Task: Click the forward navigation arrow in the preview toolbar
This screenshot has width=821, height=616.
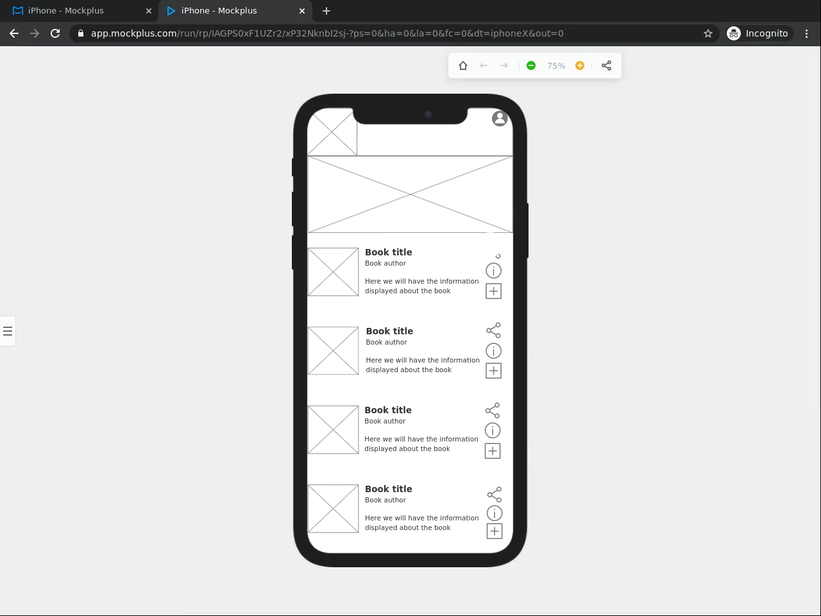Action: click(x=504, y=65)
